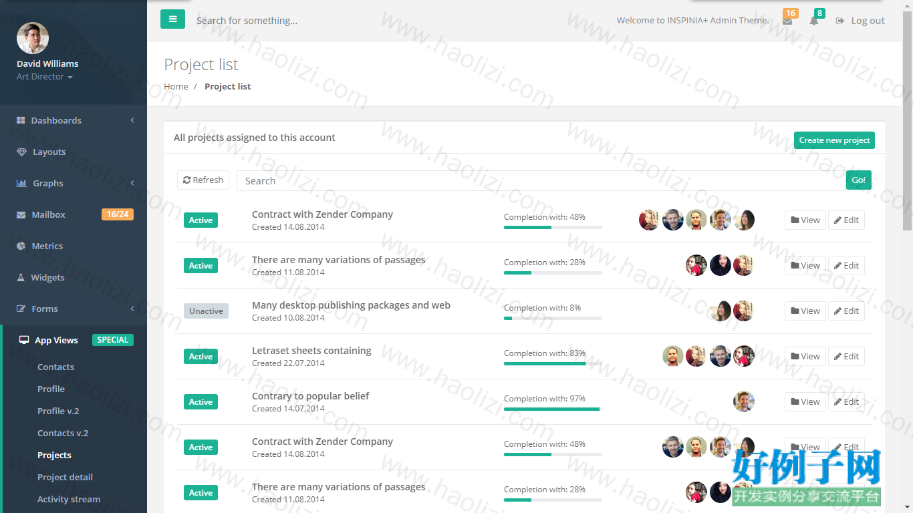
Task: Open the Profile submenu item
Action: tap(51, 389)
